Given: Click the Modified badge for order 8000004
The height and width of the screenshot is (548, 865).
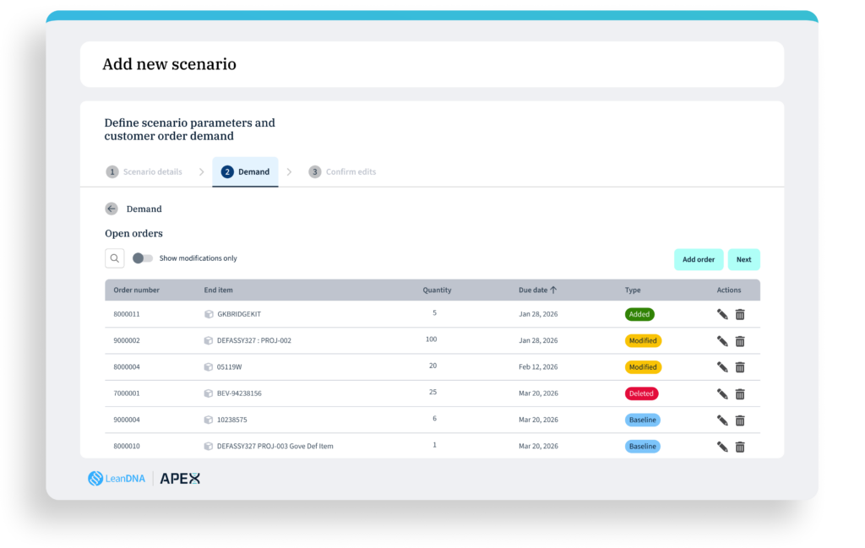Looking at the screenshot, I should tap(643, 367).
